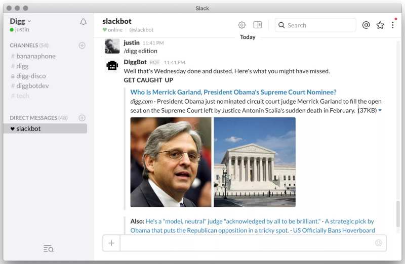Focus the message input box
This screenshot has width=405, height=264.
pos(247,243)
